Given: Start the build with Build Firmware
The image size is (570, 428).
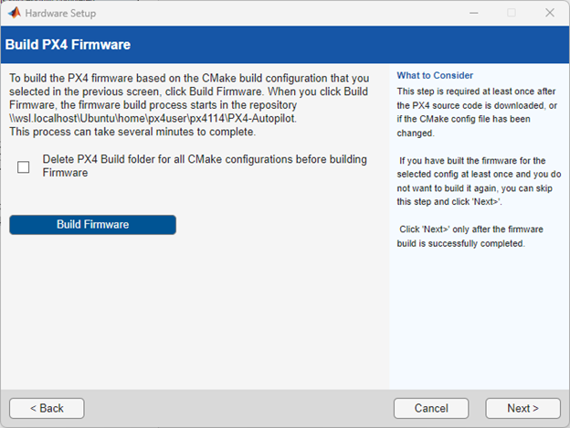Looking at the screenshot, I should click(92, 224).
